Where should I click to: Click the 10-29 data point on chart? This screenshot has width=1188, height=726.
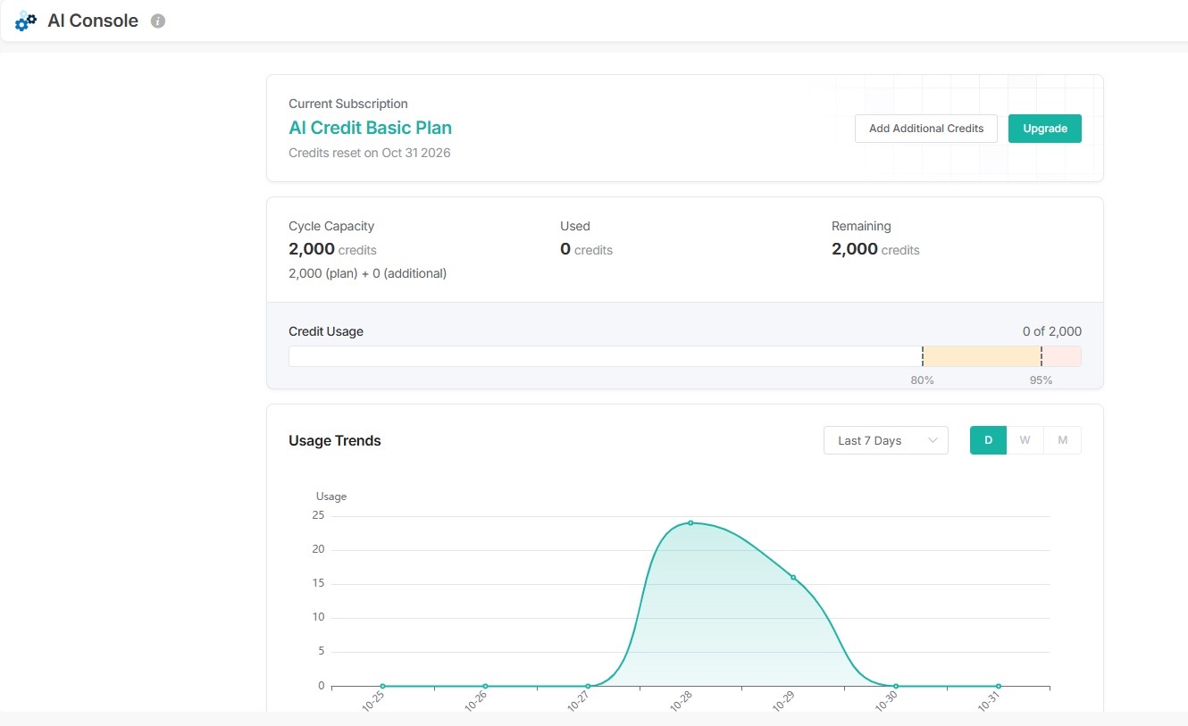[793, 577]
